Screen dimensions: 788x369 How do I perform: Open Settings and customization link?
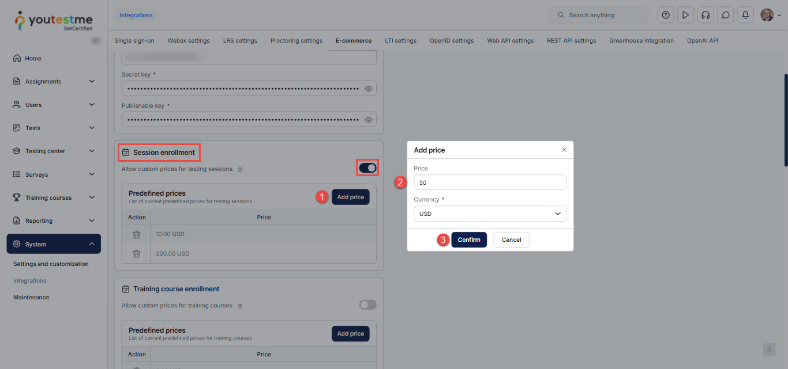tap(51, 264)
